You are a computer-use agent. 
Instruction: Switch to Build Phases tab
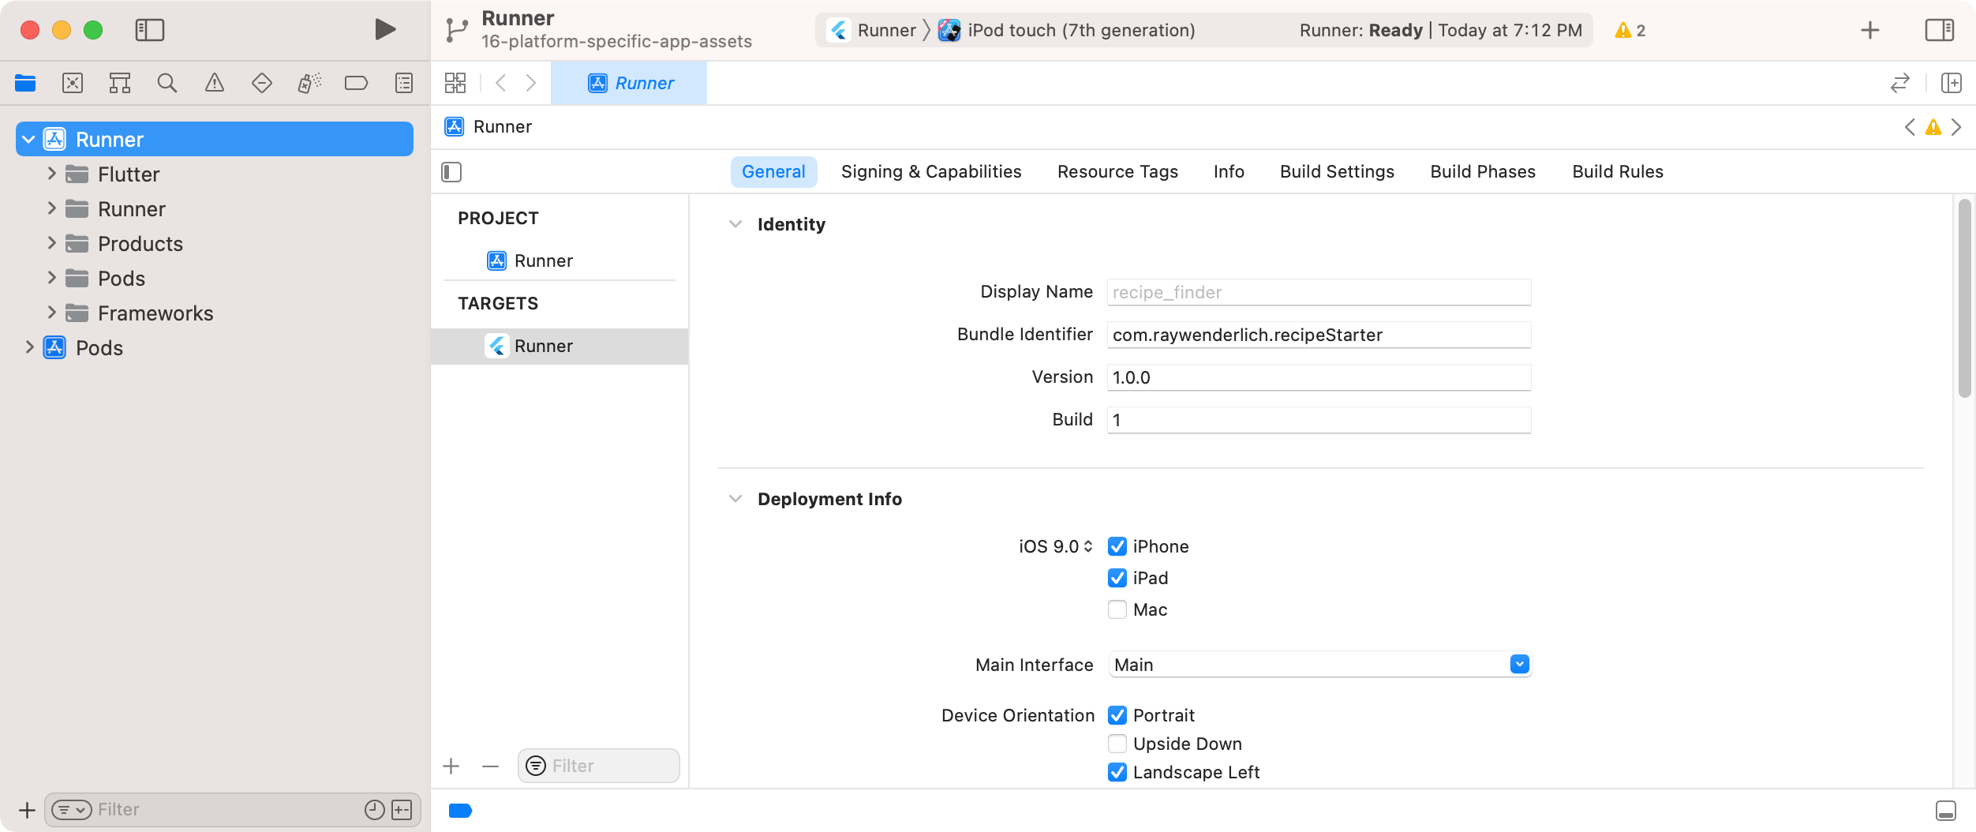tap(1483, 172)
